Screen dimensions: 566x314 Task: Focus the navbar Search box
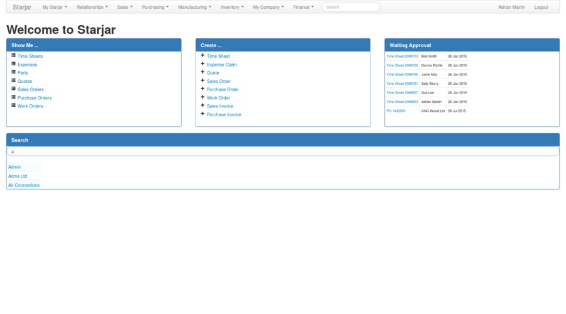tap(350, 7)
